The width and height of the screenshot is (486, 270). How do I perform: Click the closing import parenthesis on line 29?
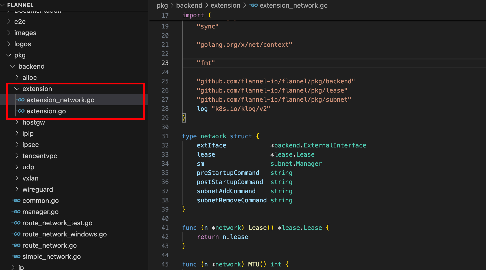pyautogui.click(x=184, y=118)
